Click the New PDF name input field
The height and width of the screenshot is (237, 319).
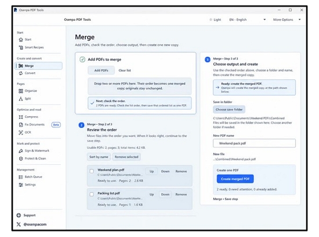tap(254, 143)
